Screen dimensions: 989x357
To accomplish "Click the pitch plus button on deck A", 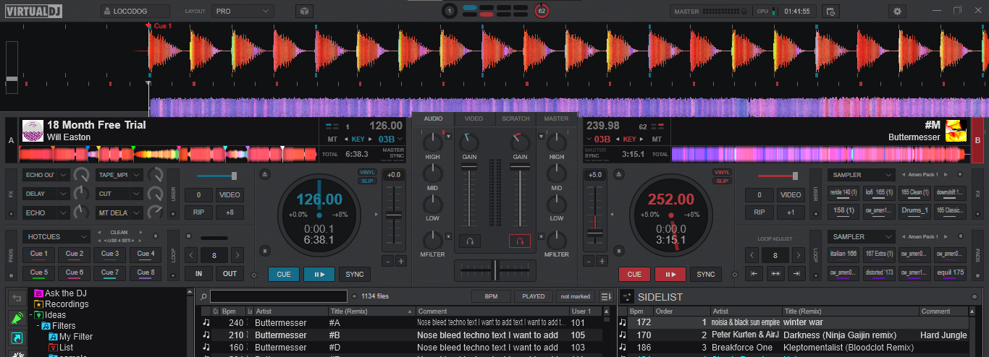I will 400,261.
